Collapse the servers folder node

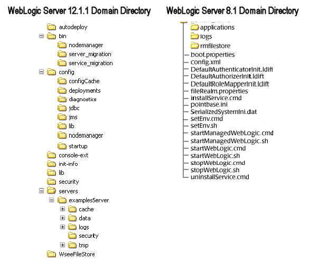point(41,191)
